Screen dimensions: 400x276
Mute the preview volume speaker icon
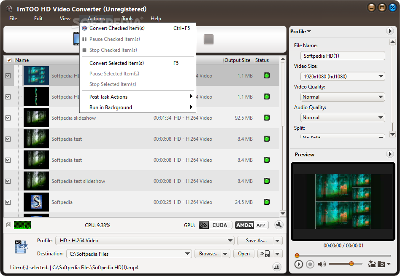pos(322,264)
